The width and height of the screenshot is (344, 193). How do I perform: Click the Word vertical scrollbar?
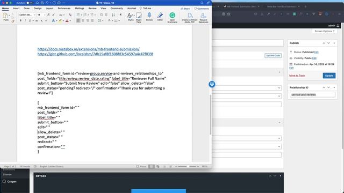210,115
